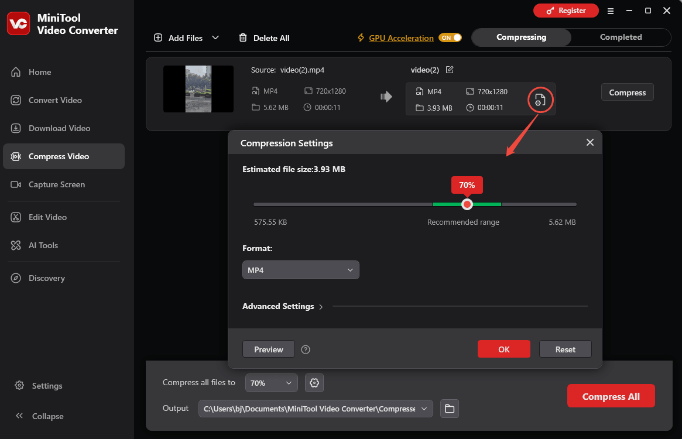Click the 5.62 MB maximum slider label

(x=562, y=222)
